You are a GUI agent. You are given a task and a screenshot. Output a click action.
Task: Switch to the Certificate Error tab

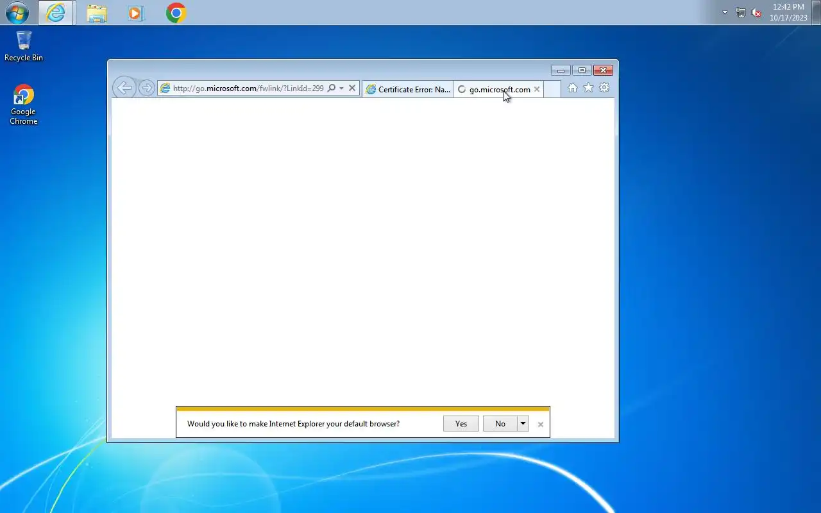click(407, 89)
